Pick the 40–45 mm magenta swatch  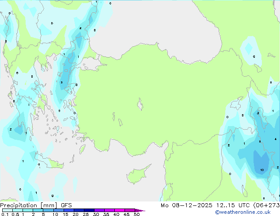[120, 210]
